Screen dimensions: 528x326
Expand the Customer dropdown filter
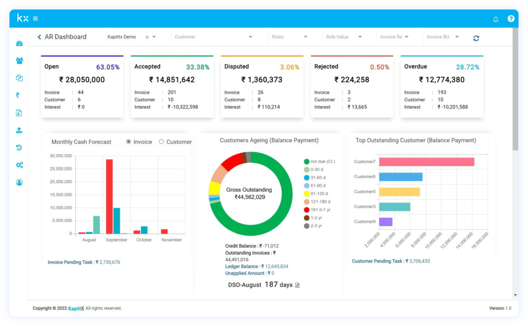click(x=250, y=37)
